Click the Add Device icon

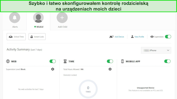click(x=112, y=37)
